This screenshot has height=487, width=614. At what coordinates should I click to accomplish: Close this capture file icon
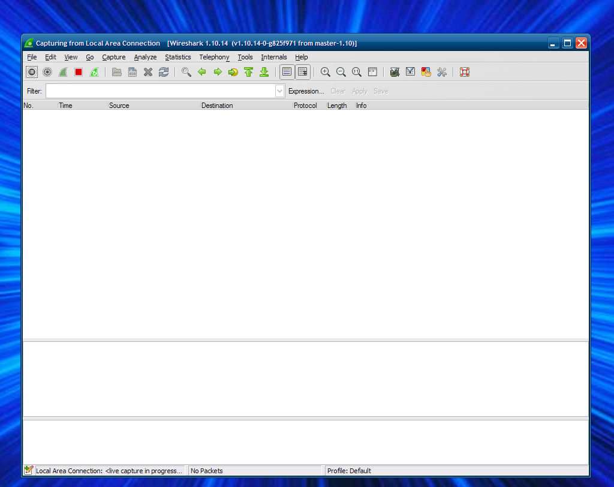(x=148, y=72)
